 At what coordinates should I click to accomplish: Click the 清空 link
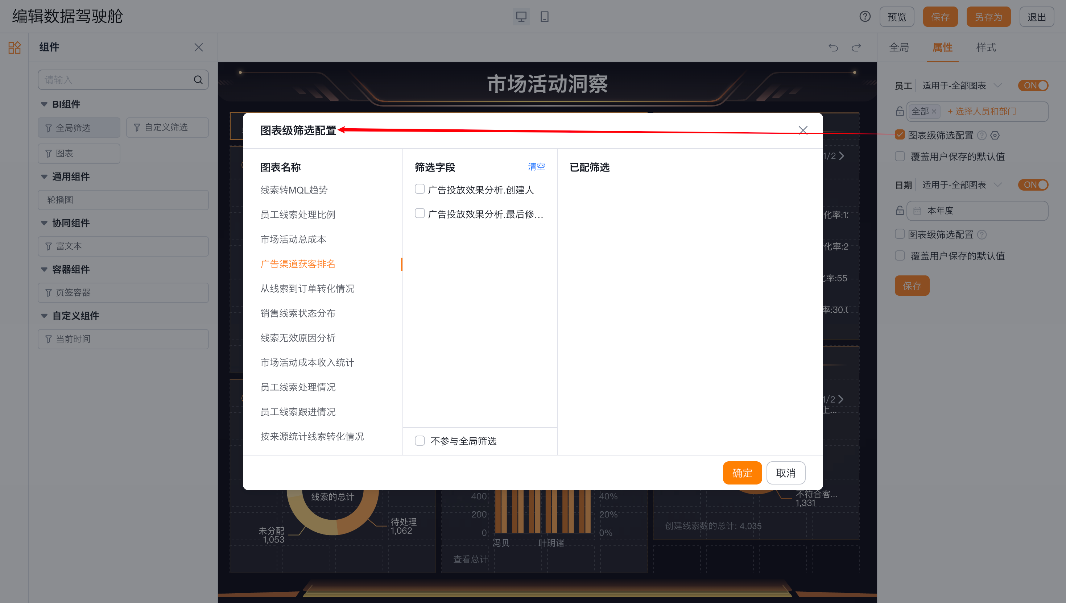click(536, 167)
